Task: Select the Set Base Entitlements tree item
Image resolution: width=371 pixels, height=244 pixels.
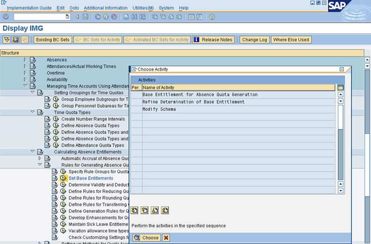Action: coord(91,178)
